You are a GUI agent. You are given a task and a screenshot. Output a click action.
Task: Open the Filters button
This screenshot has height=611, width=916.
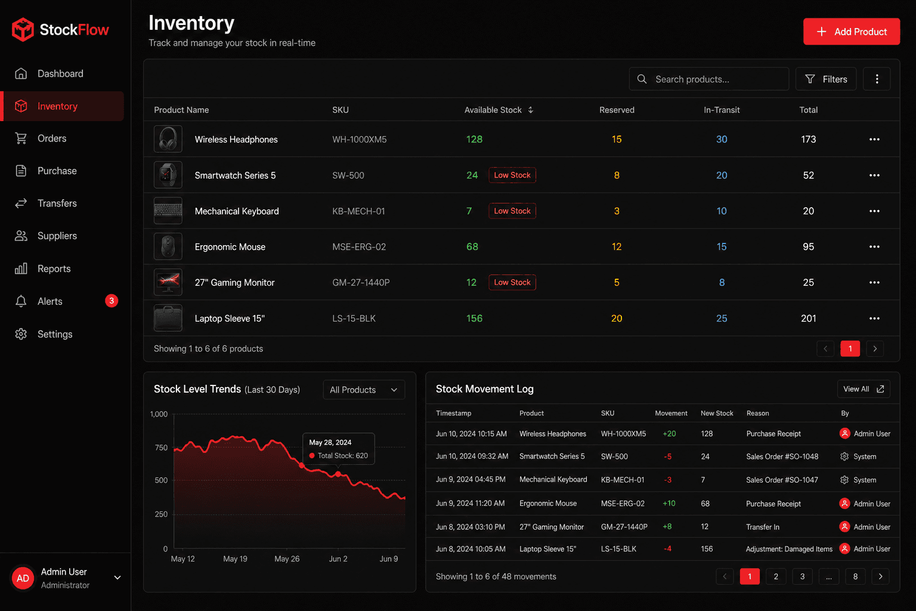(826, 79)
